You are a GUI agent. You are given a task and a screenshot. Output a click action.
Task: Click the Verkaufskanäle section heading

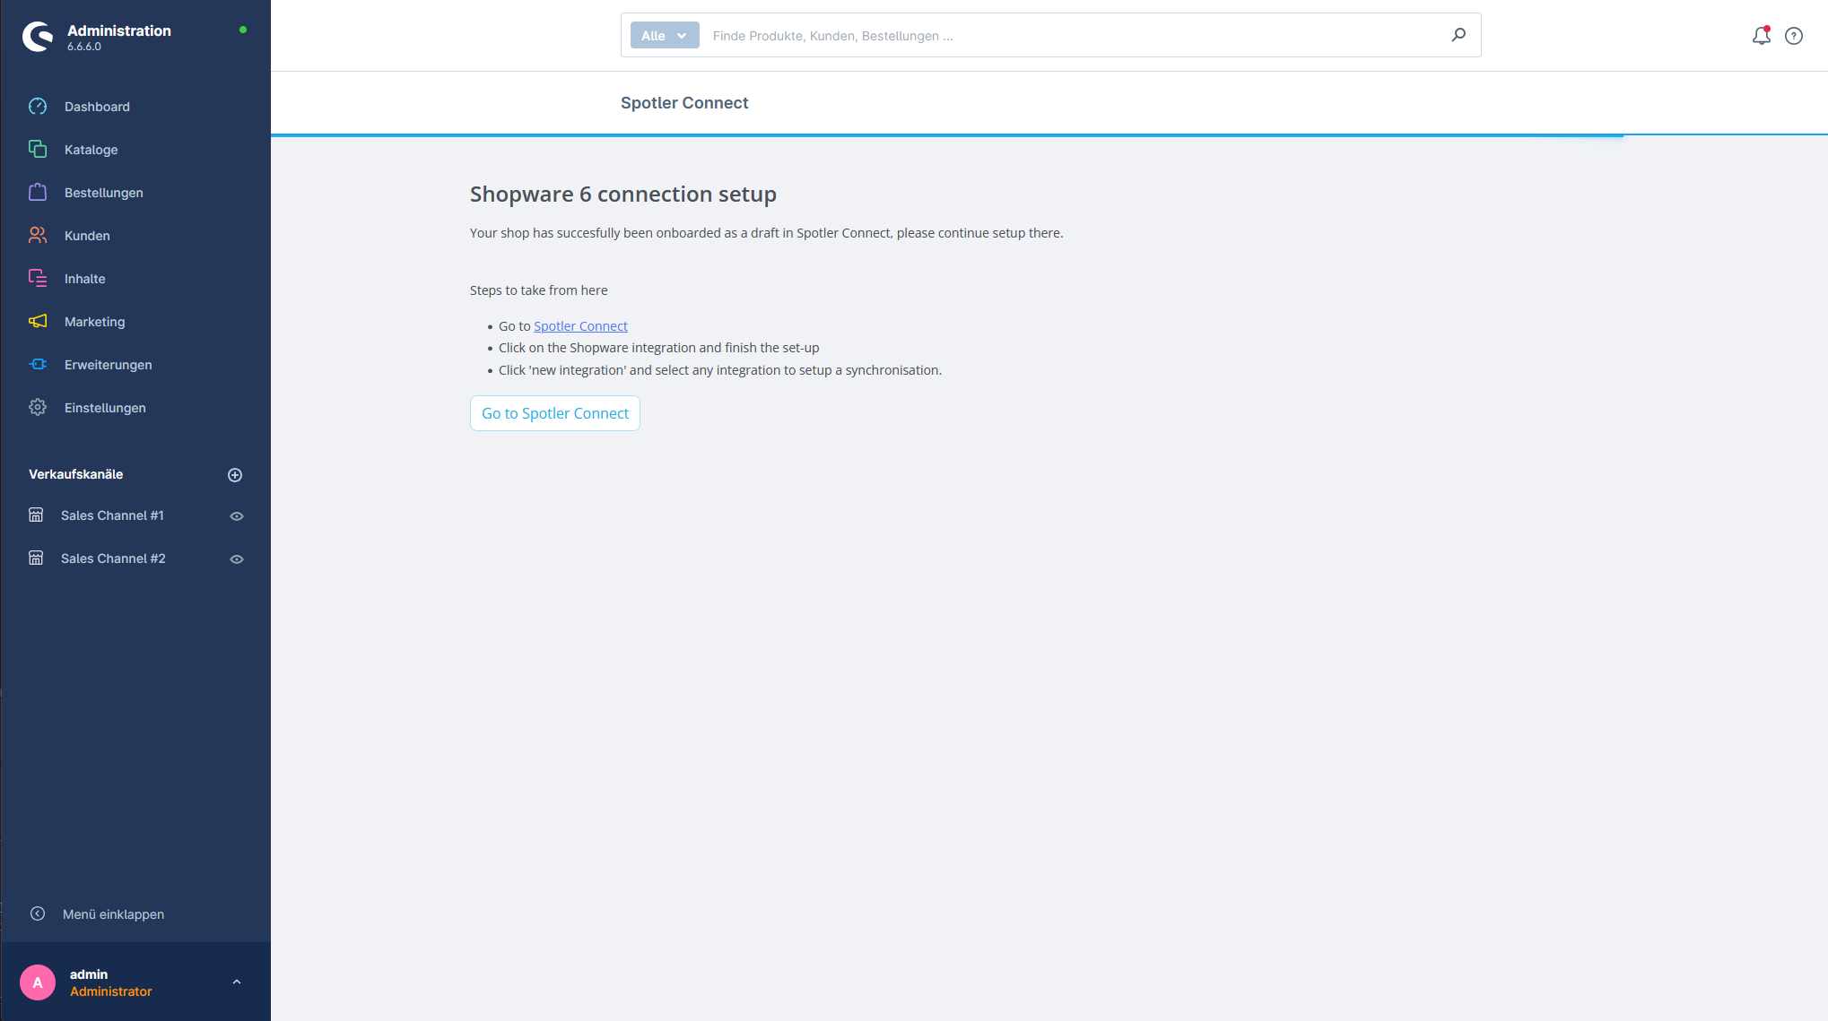[x=75, y=474]
